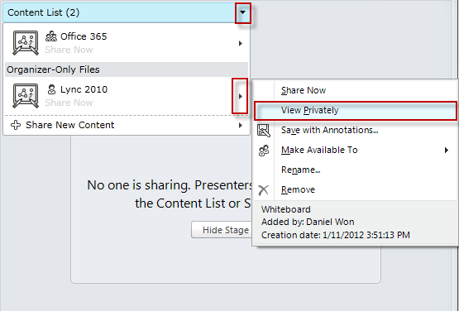Click the No one is sharing message
459x311 pixels.
pyautogui.click(x=170, y=194)
